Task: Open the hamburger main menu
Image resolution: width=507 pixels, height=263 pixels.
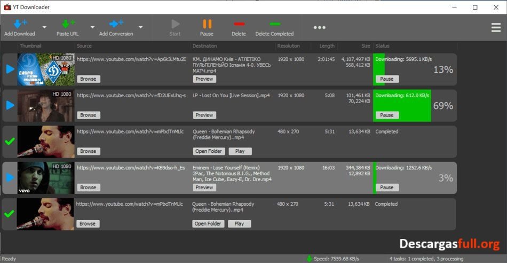Action: click(x=496, y=28)
